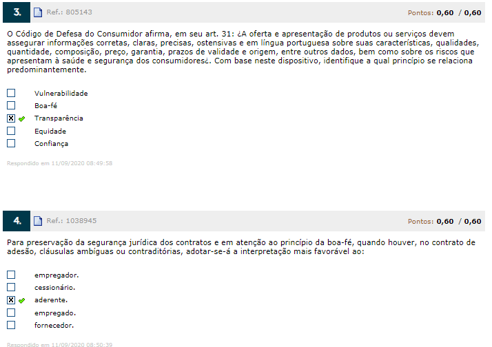Mark the empregado. checkbox

coord(11,313)
